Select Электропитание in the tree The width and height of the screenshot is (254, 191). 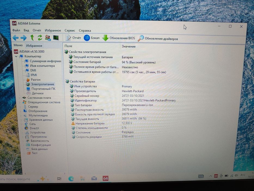coord(40,84)
